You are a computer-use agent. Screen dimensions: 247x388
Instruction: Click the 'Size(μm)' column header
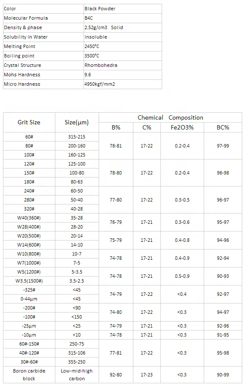click(77, 122)
